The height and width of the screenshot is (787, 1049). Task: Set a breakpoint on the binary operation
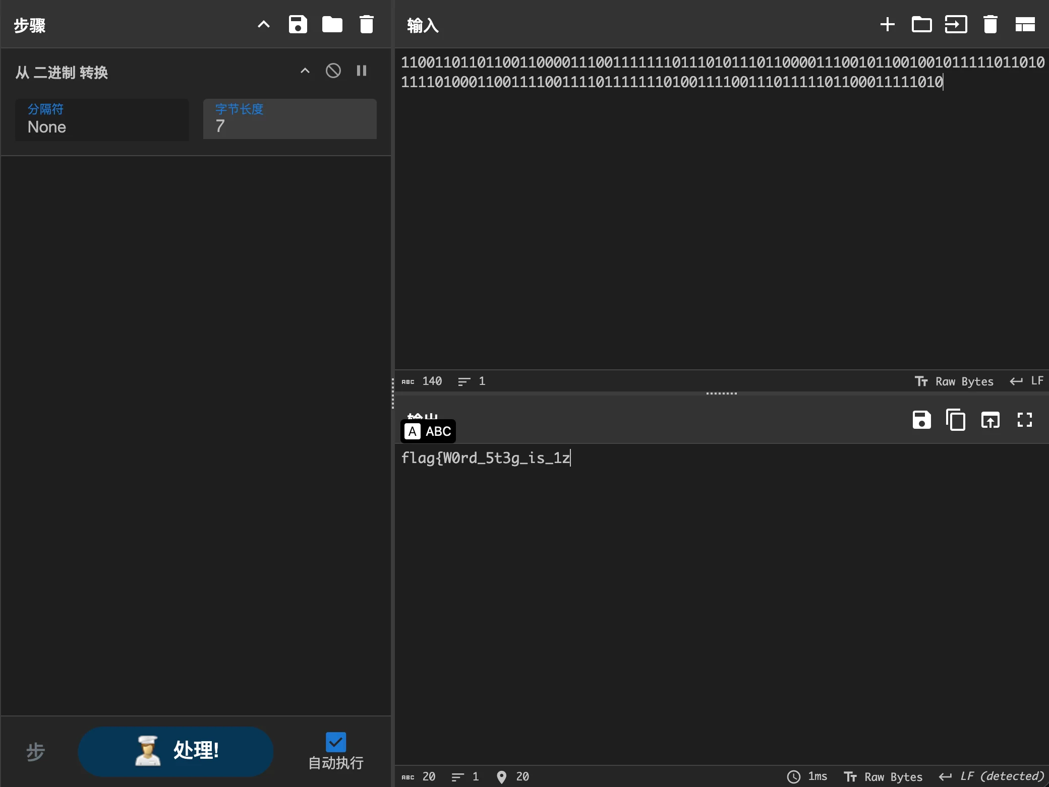tap(362, 71)
